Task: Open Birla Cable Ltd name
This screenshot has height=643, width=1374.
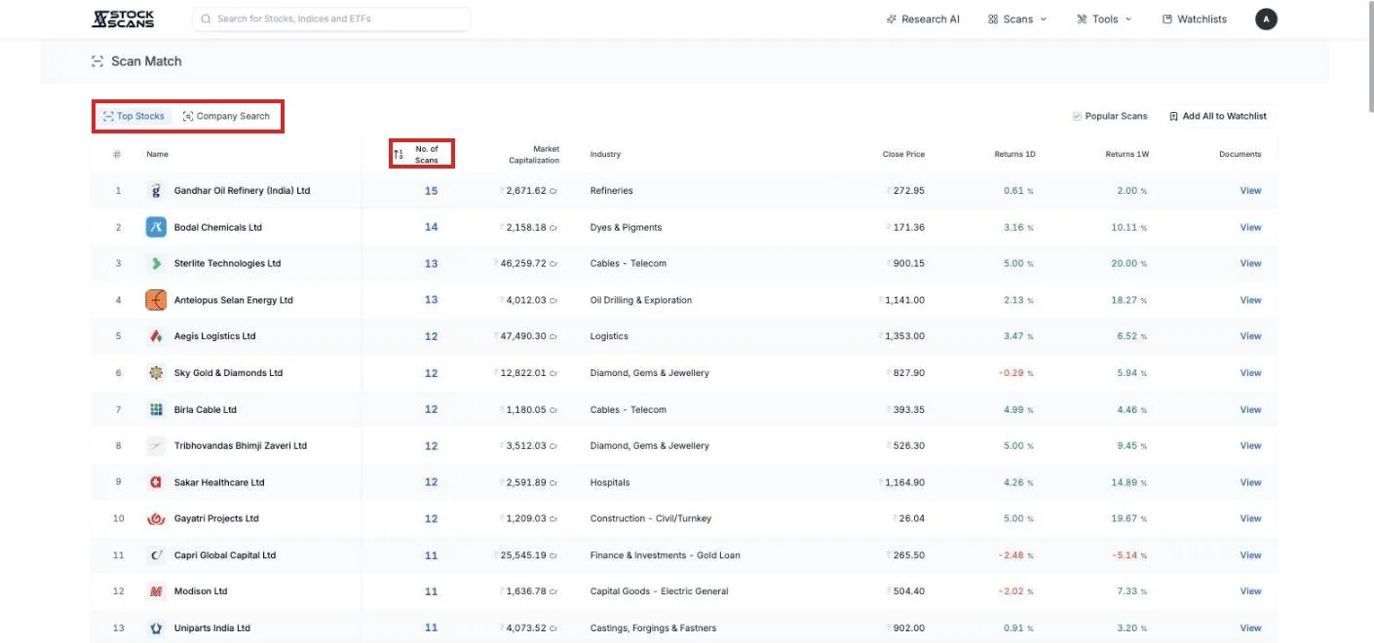Action: [206, 409]
